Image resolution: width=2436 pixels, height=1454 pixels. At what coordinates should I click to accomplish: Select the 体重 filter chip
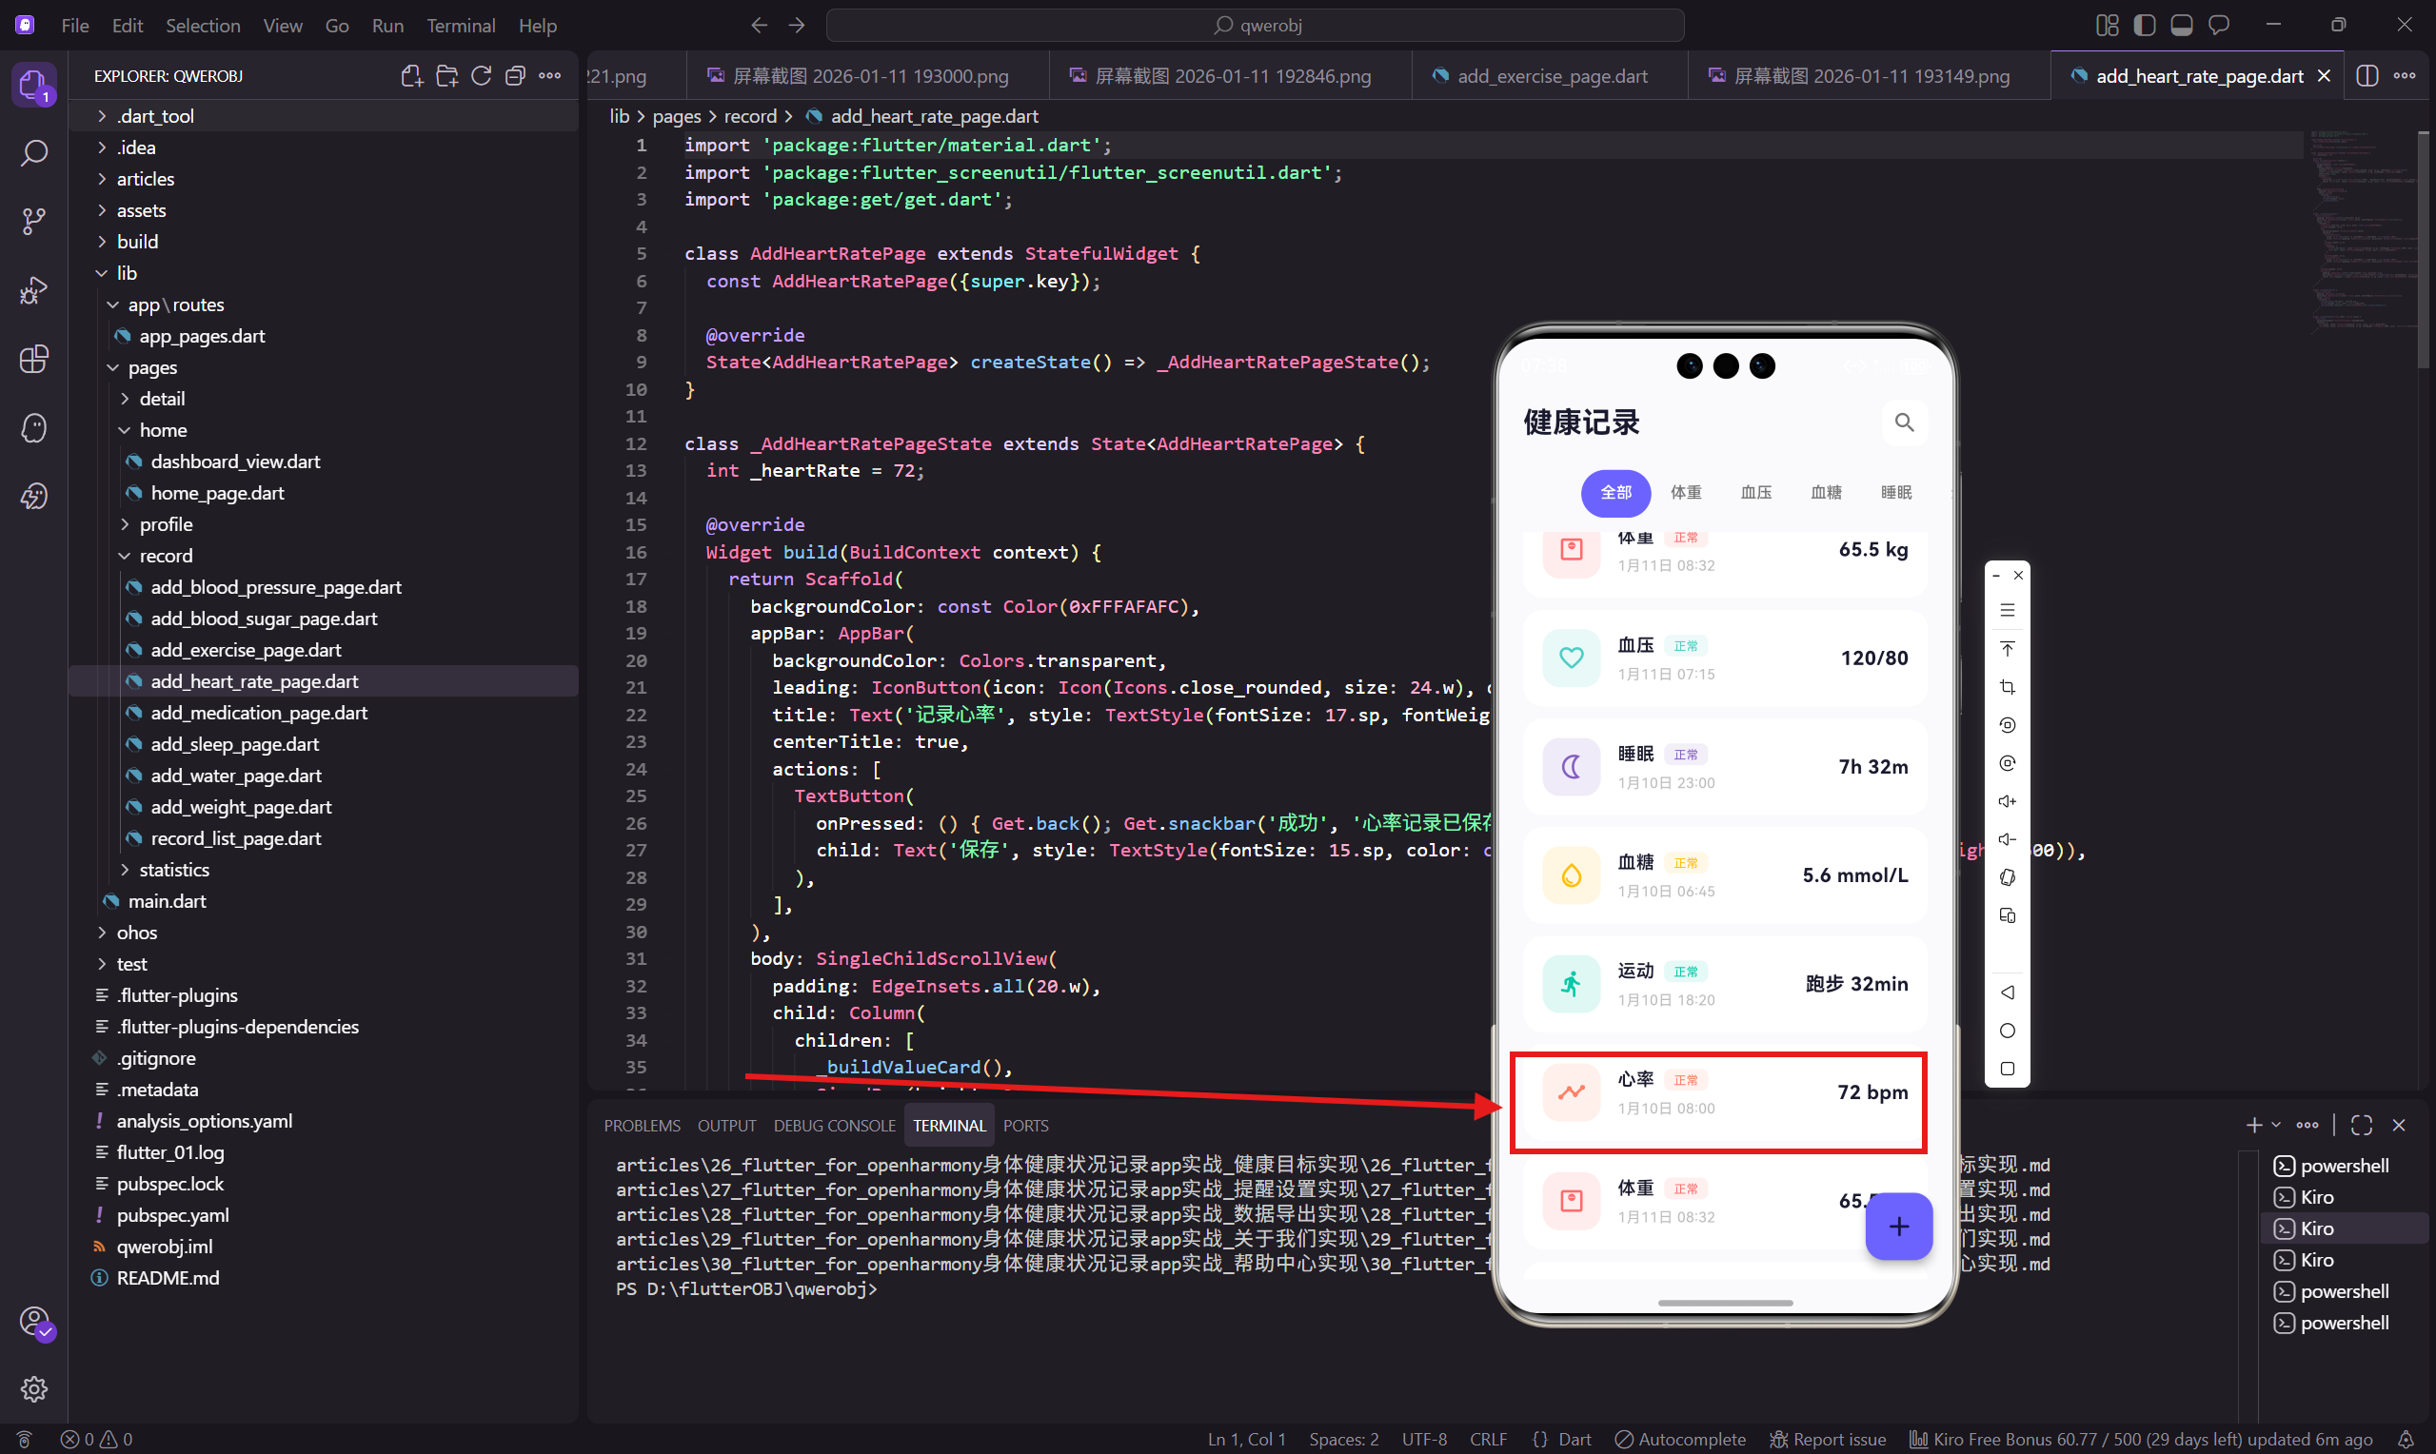(1686, 492)
